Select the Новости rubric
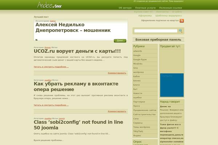 click(138, 93)
